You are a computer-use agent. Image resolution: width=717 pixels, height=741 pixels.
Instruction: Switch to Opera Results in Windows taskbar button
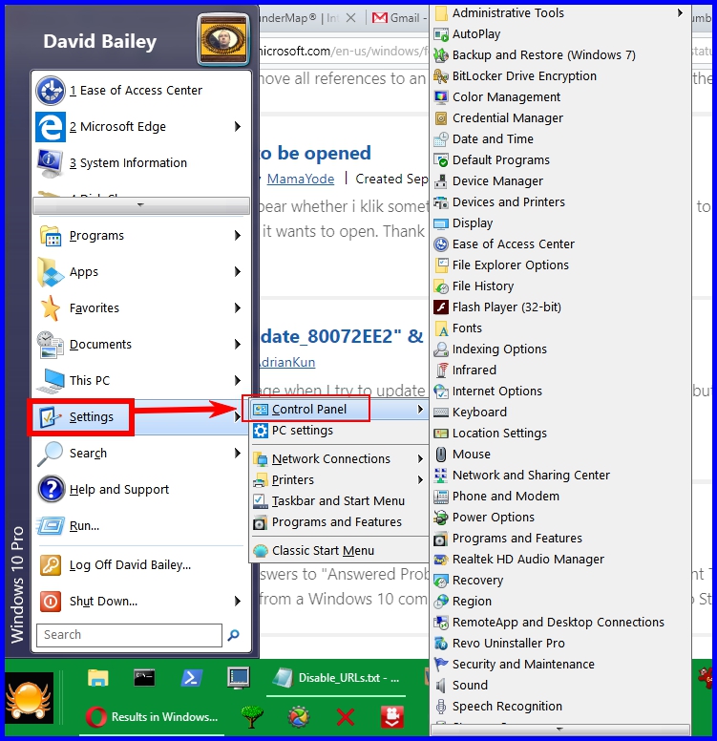click(x=152, y=717)
